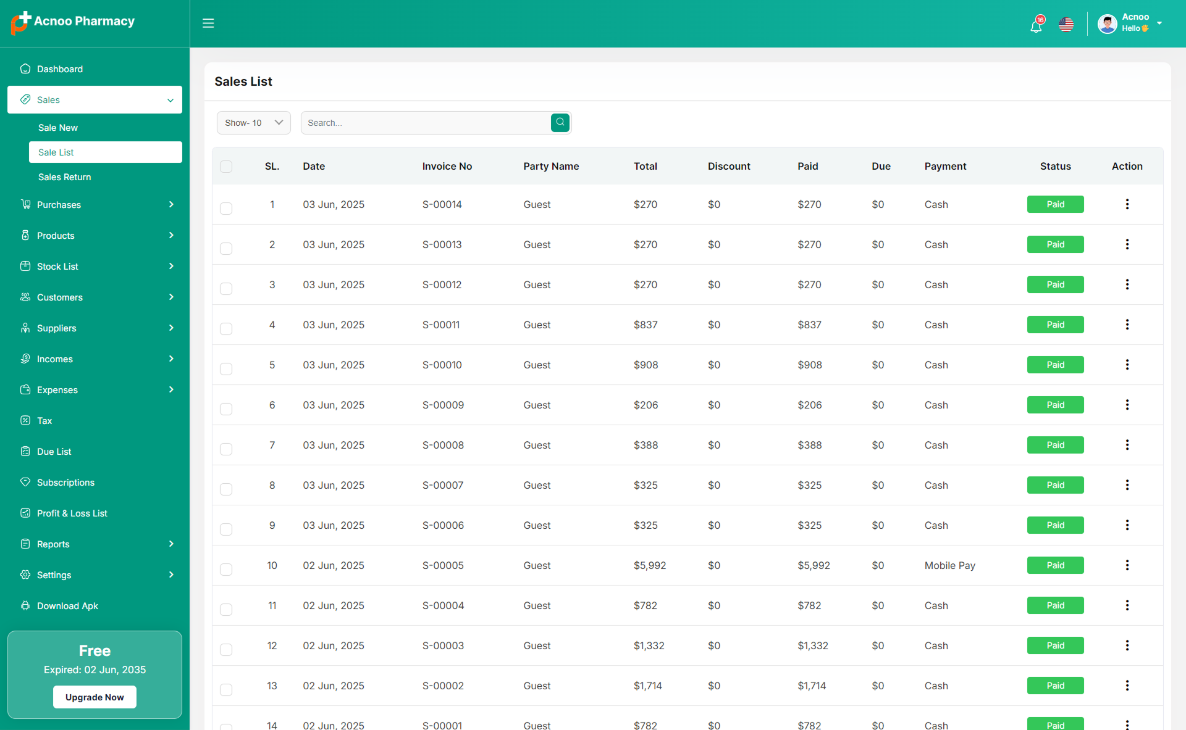The width and height of the screenshot is (1186, 730).
Task: Click the Upgrade Now button
Action: (x=95, y=697)
